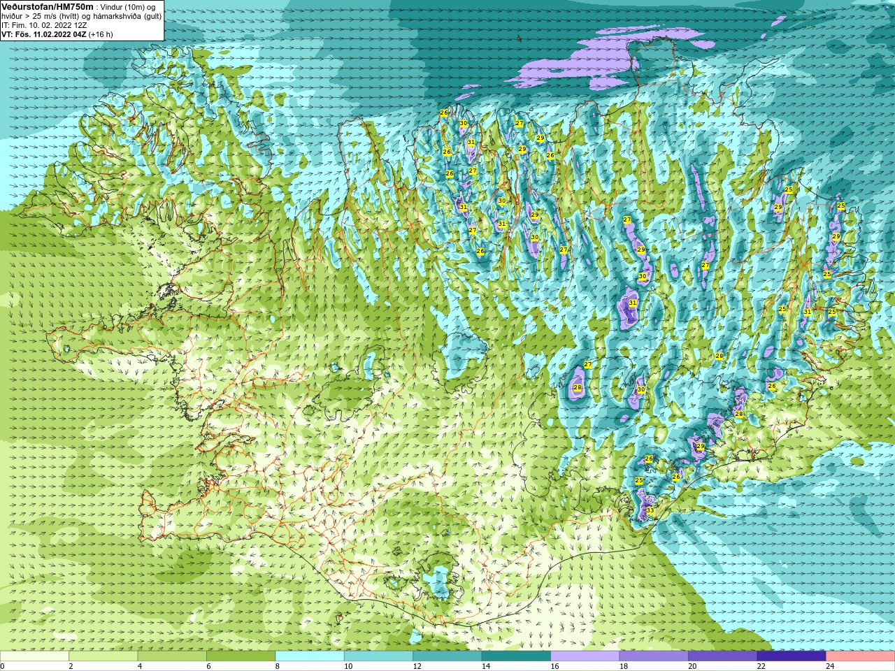
Task: Click the dark teal 14–16 m/s legend swatch
Action: (x=517, y=656)
